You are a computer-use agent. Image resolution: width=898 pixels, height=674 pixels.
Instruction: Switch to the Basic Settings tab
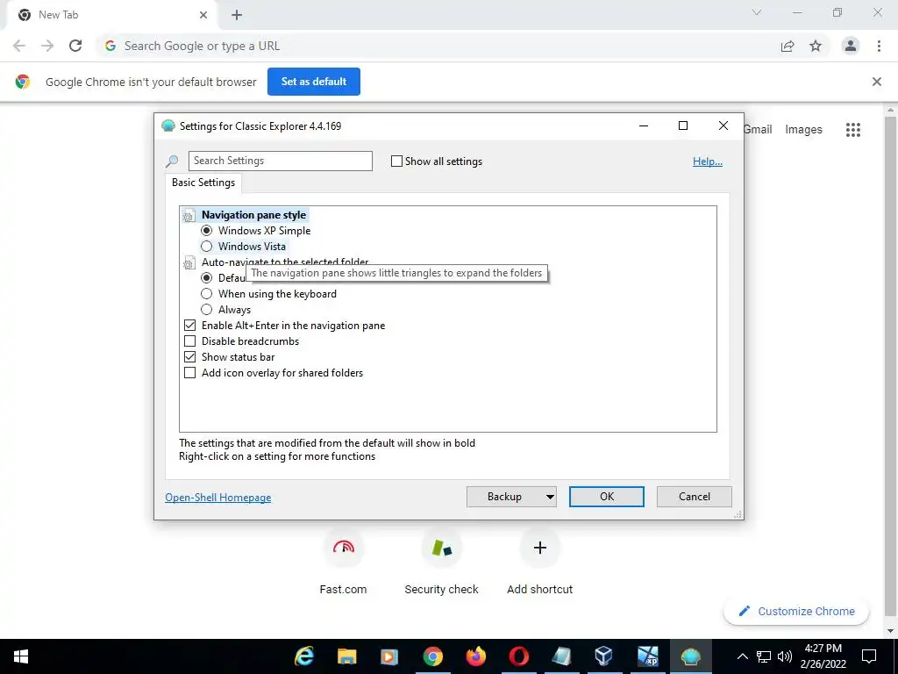pos(203,183)
